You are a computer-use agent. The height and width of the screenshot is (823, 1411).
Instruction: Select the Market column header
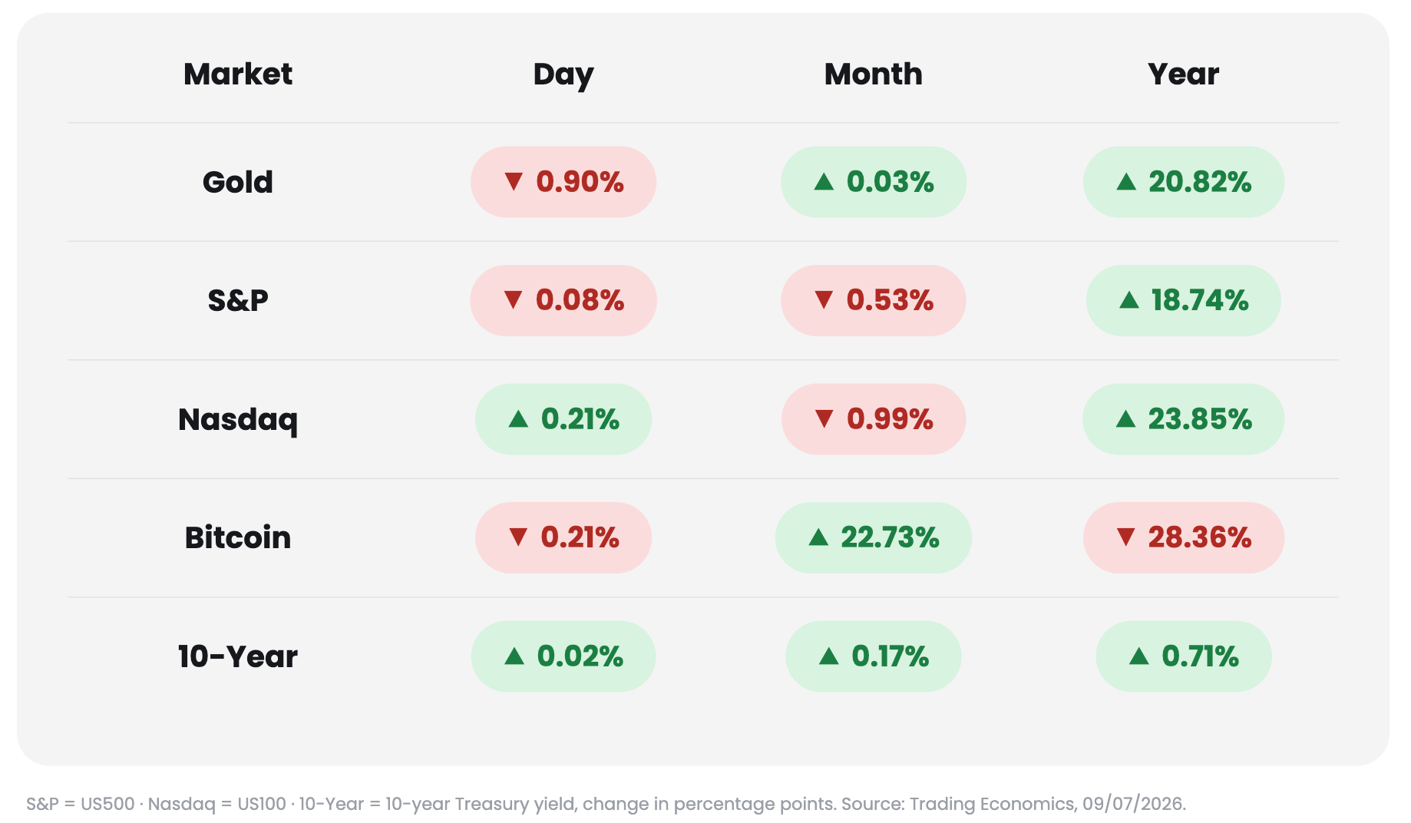tap(238, 74)
